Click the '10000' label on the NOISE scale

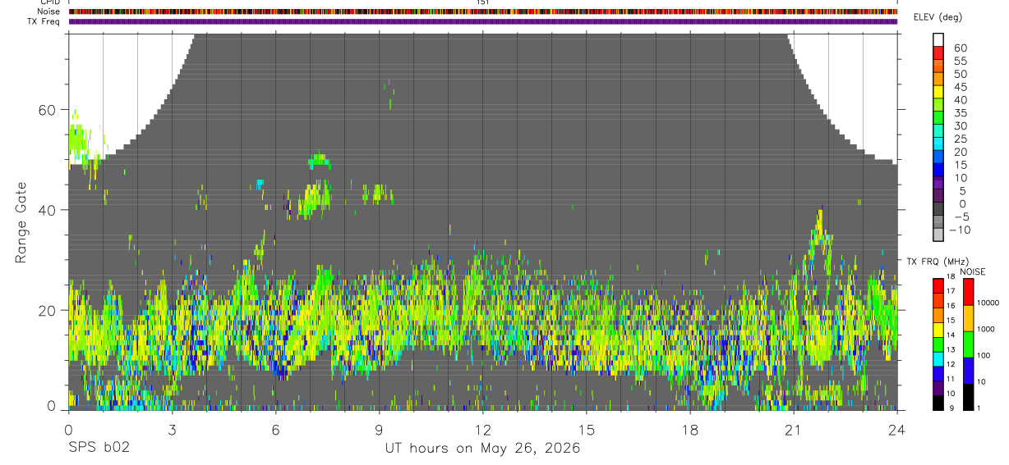tap(988, 302)
